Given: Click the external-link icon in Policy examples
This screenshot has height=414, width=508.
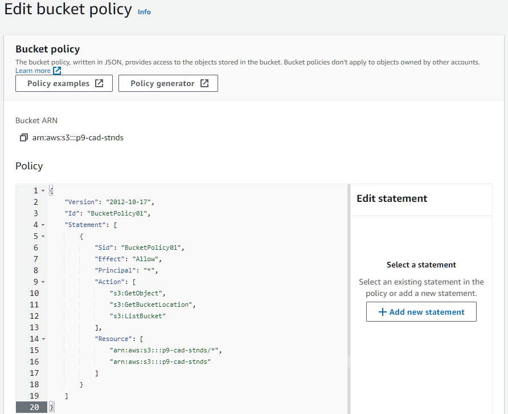Looking at the screenshot, I should point(99,83).
